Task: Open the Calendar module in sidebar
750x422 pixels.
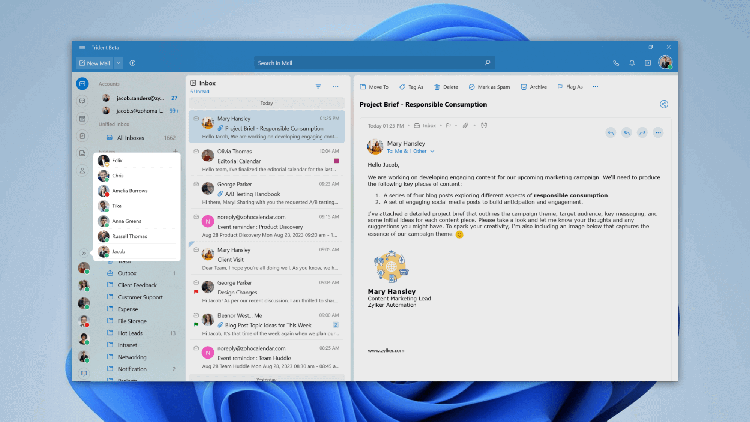Action: tap(82, 119)
